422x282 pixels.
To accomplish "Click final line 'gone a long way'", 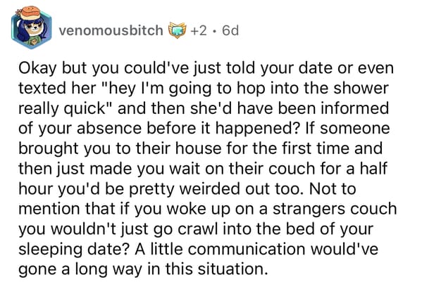I will [80, 270].
